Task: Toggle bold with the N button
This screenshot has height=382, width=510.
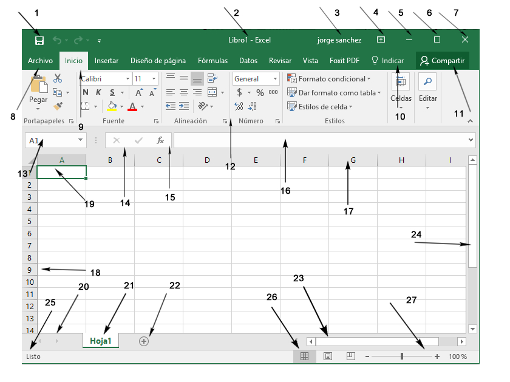Action: point(85,92)
